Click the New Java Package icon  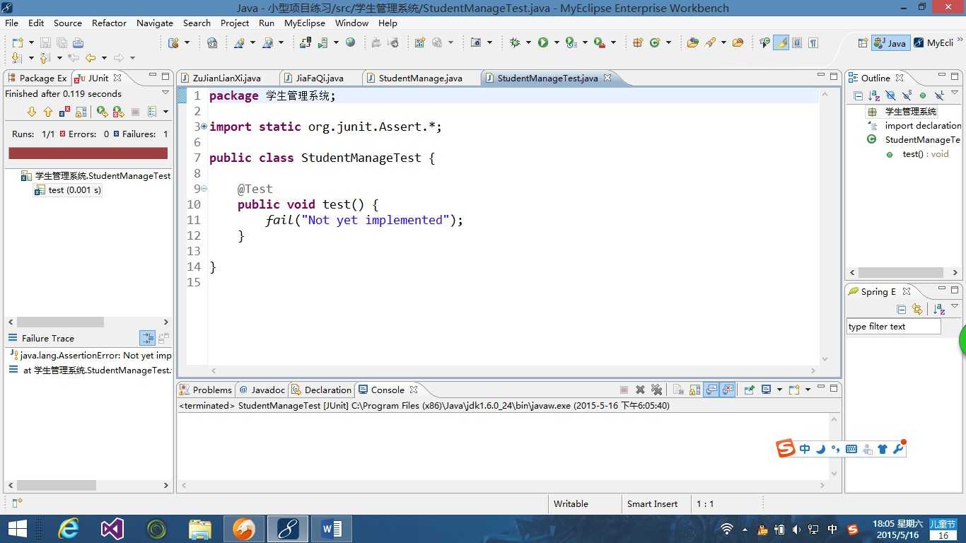click(637, 42)
